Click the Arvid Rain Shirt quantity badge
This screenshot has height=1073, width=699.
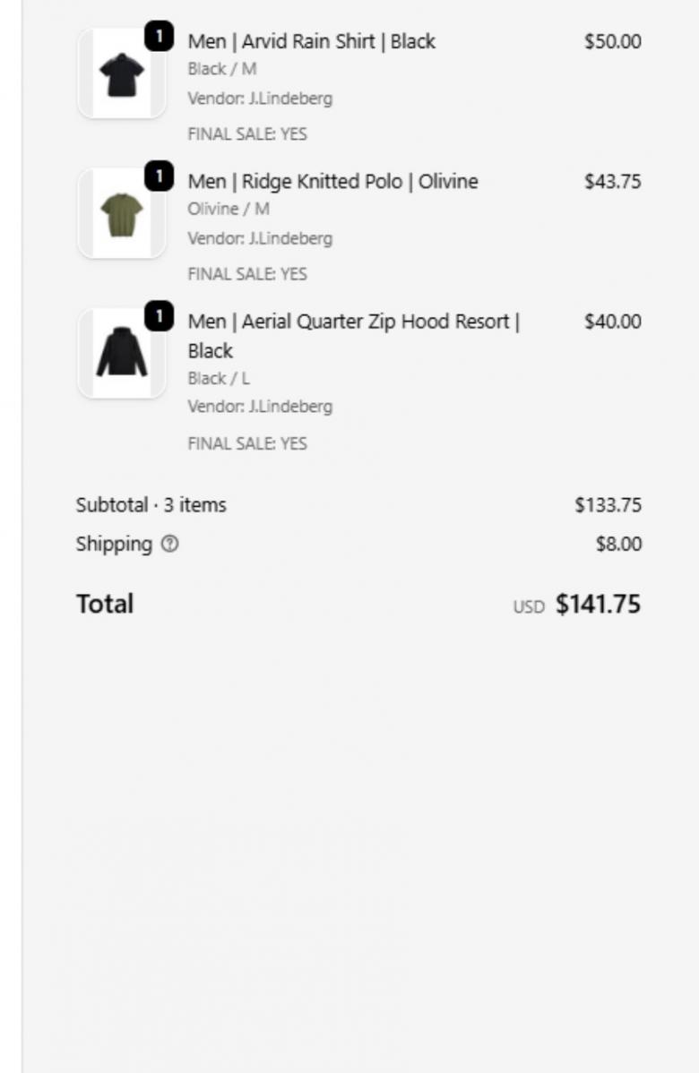click(159, 36)
